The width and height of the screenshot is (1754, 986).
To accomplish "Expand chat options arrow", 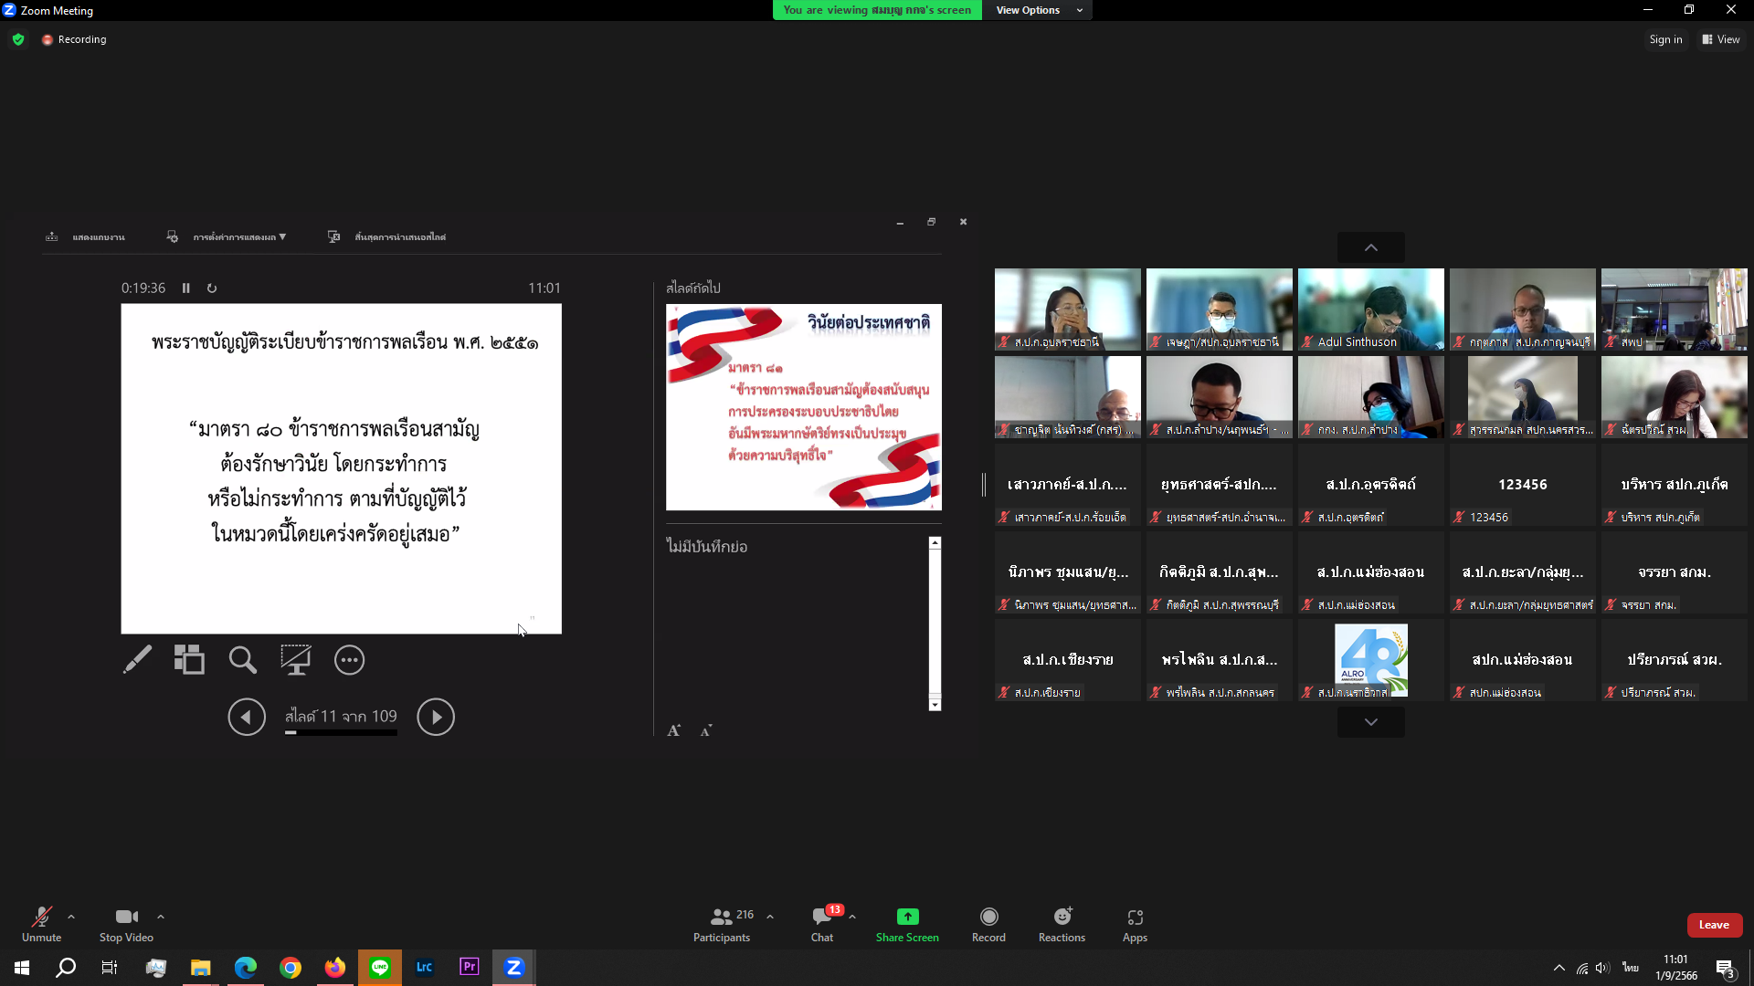I will click(x=852, y=917).
